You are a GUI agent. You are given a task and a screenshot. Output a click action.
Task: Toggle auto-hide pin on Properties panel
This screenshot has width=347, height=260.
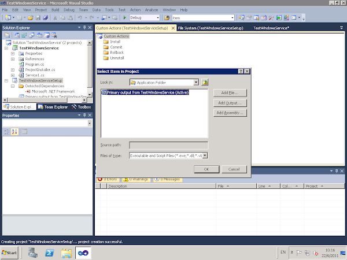(84, 115)
